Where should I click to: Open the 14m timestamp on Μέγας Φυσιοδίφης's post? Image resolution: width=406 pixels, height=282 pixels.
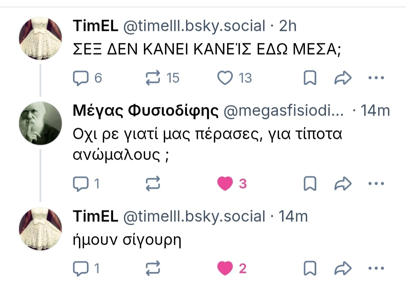click(375, 111)
